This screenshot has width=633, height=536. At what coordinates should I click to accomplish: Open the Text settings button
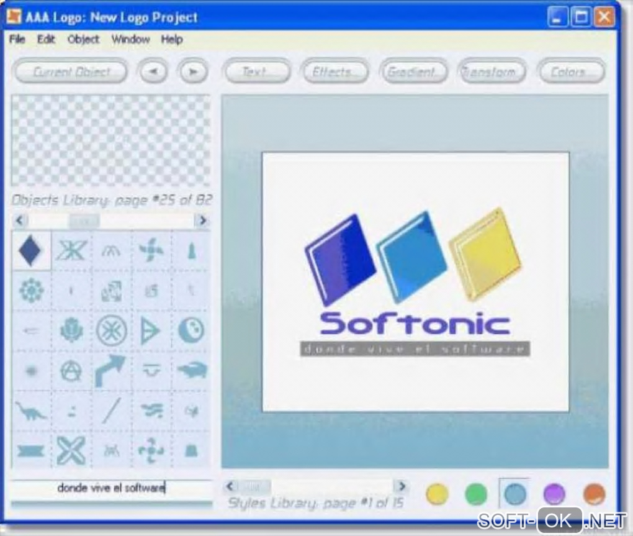257,71
